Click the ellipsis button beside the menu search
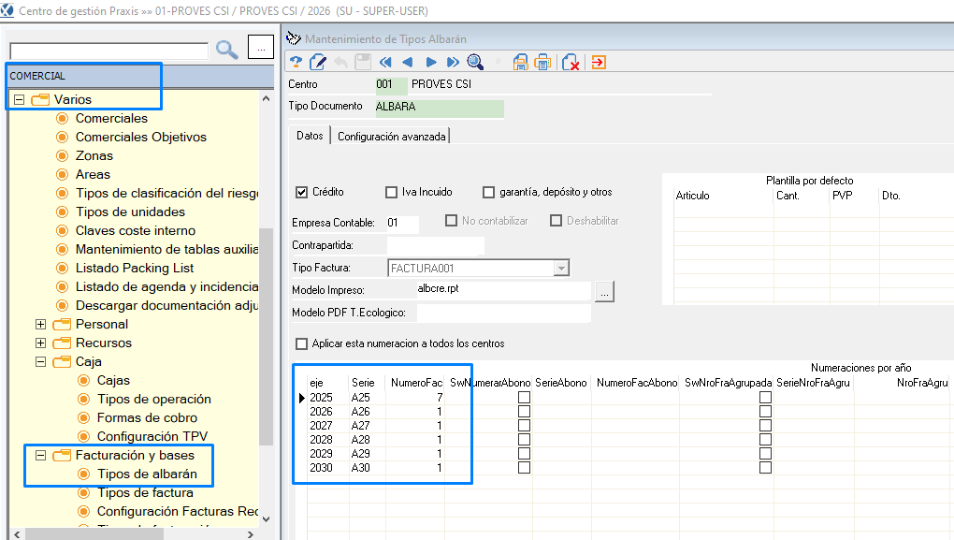This screenshot has height=540, width=954. tap(261, 48)
